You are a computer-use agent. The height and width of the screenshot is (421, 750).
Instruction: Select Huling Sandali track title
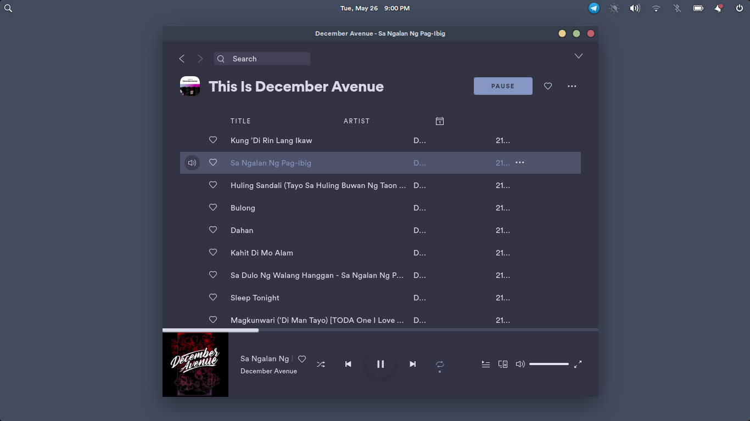[318, 186]
